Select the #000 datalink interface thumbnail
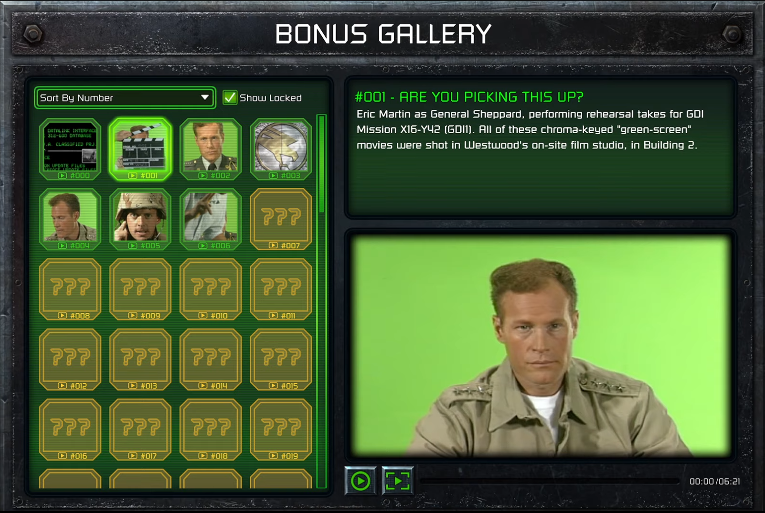Image resolution: width=765 pixels, height=513 pixels. (70, 150)
